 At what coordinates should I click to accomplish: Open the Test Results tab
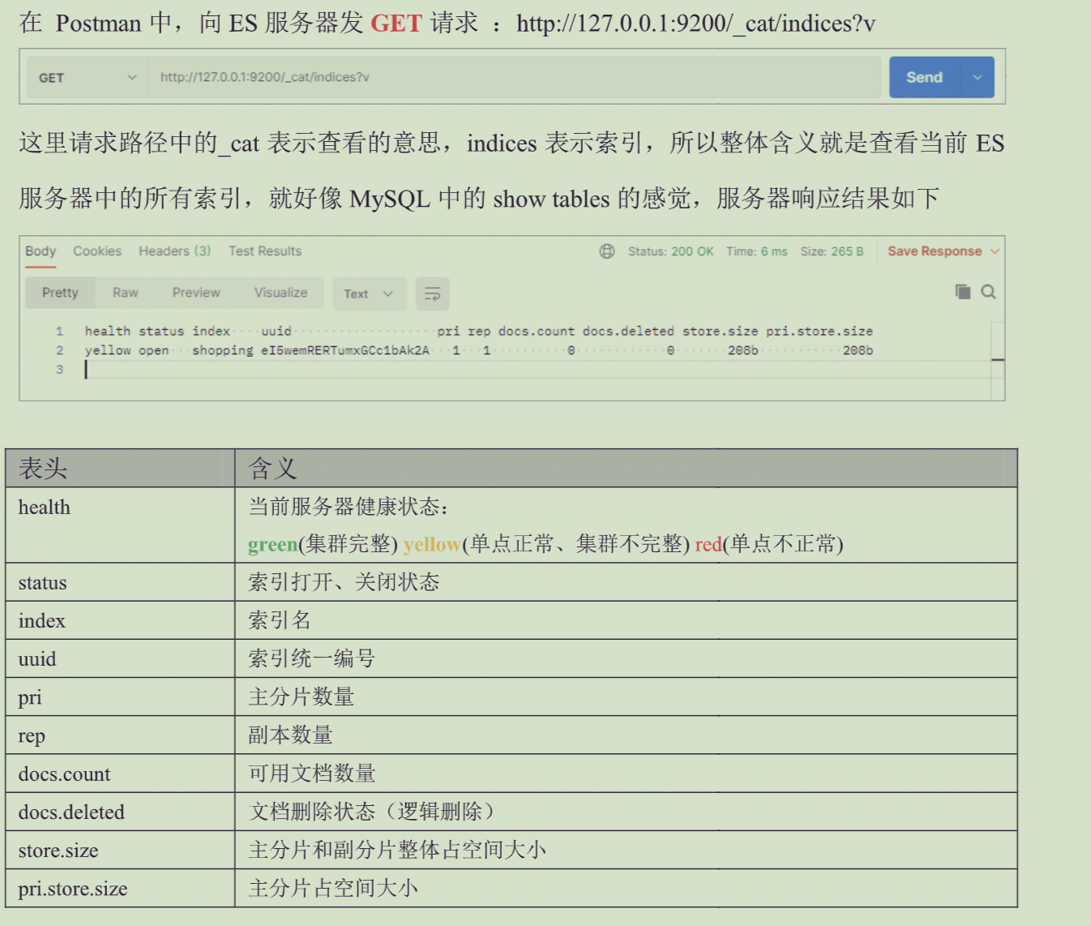[265, 251]
